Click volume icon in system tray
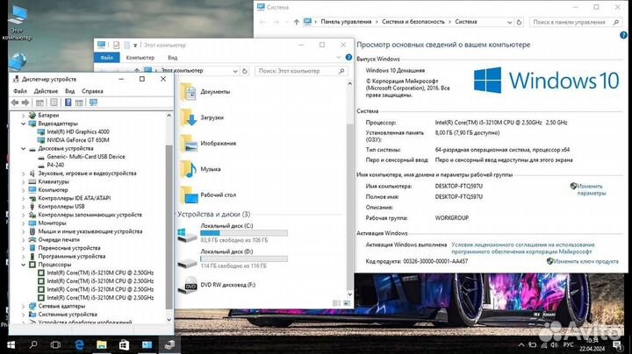 [x=554, y=344]
